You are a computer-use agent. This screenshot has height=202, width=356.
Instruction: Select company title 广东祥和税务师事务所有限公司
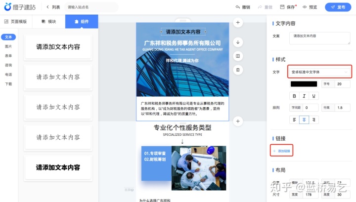pyautogui.click(x=182, y=43)
